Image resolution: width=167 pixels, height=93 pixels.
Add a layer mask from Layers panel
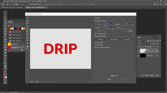[x=146, y=75]
